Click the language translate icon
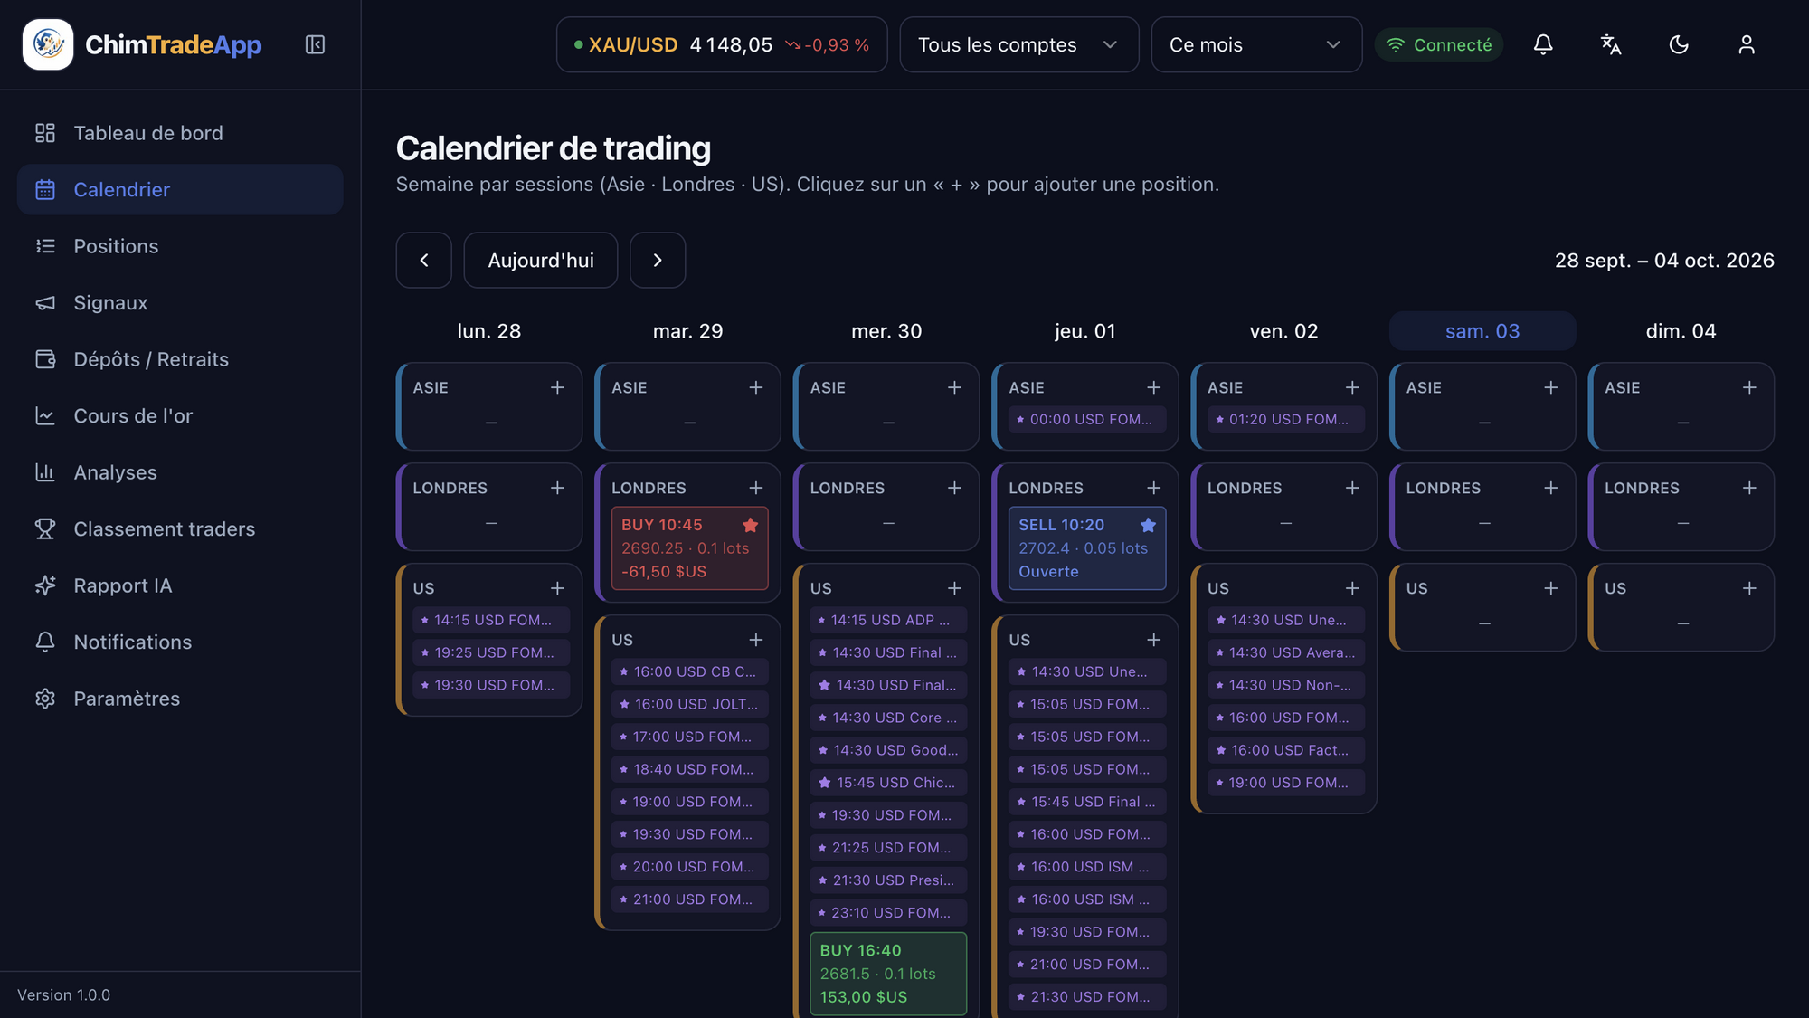 [x=1611, y=44]
